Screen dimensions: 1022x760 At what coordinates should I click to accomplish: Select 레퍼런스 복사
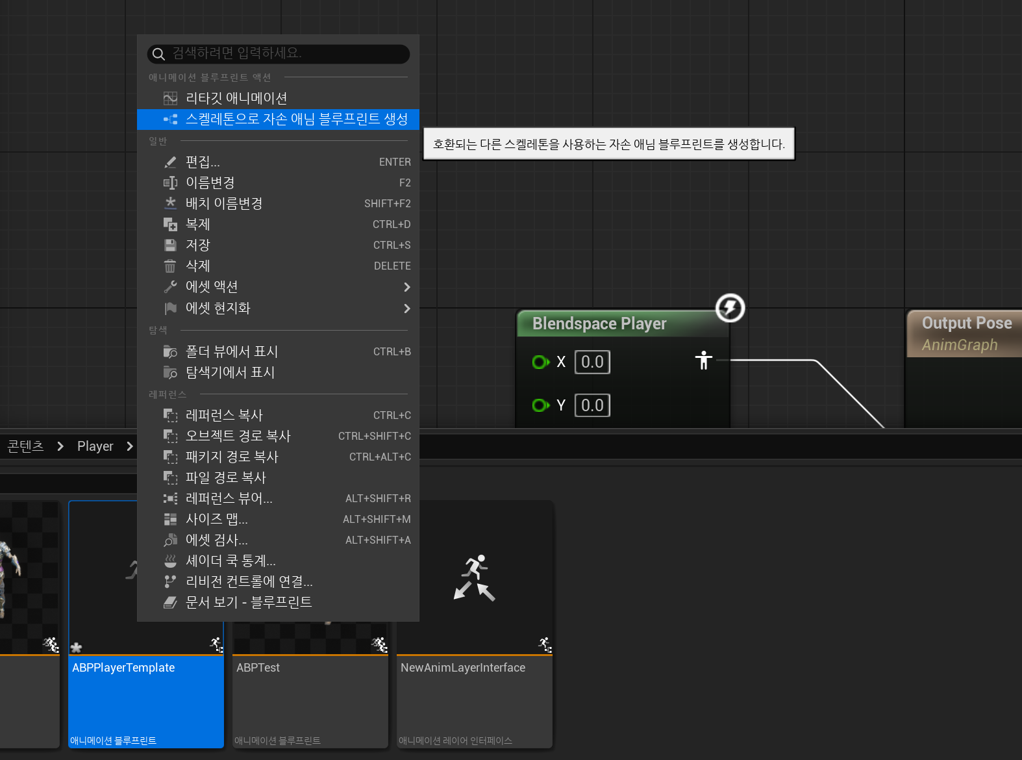click(278, 415)
